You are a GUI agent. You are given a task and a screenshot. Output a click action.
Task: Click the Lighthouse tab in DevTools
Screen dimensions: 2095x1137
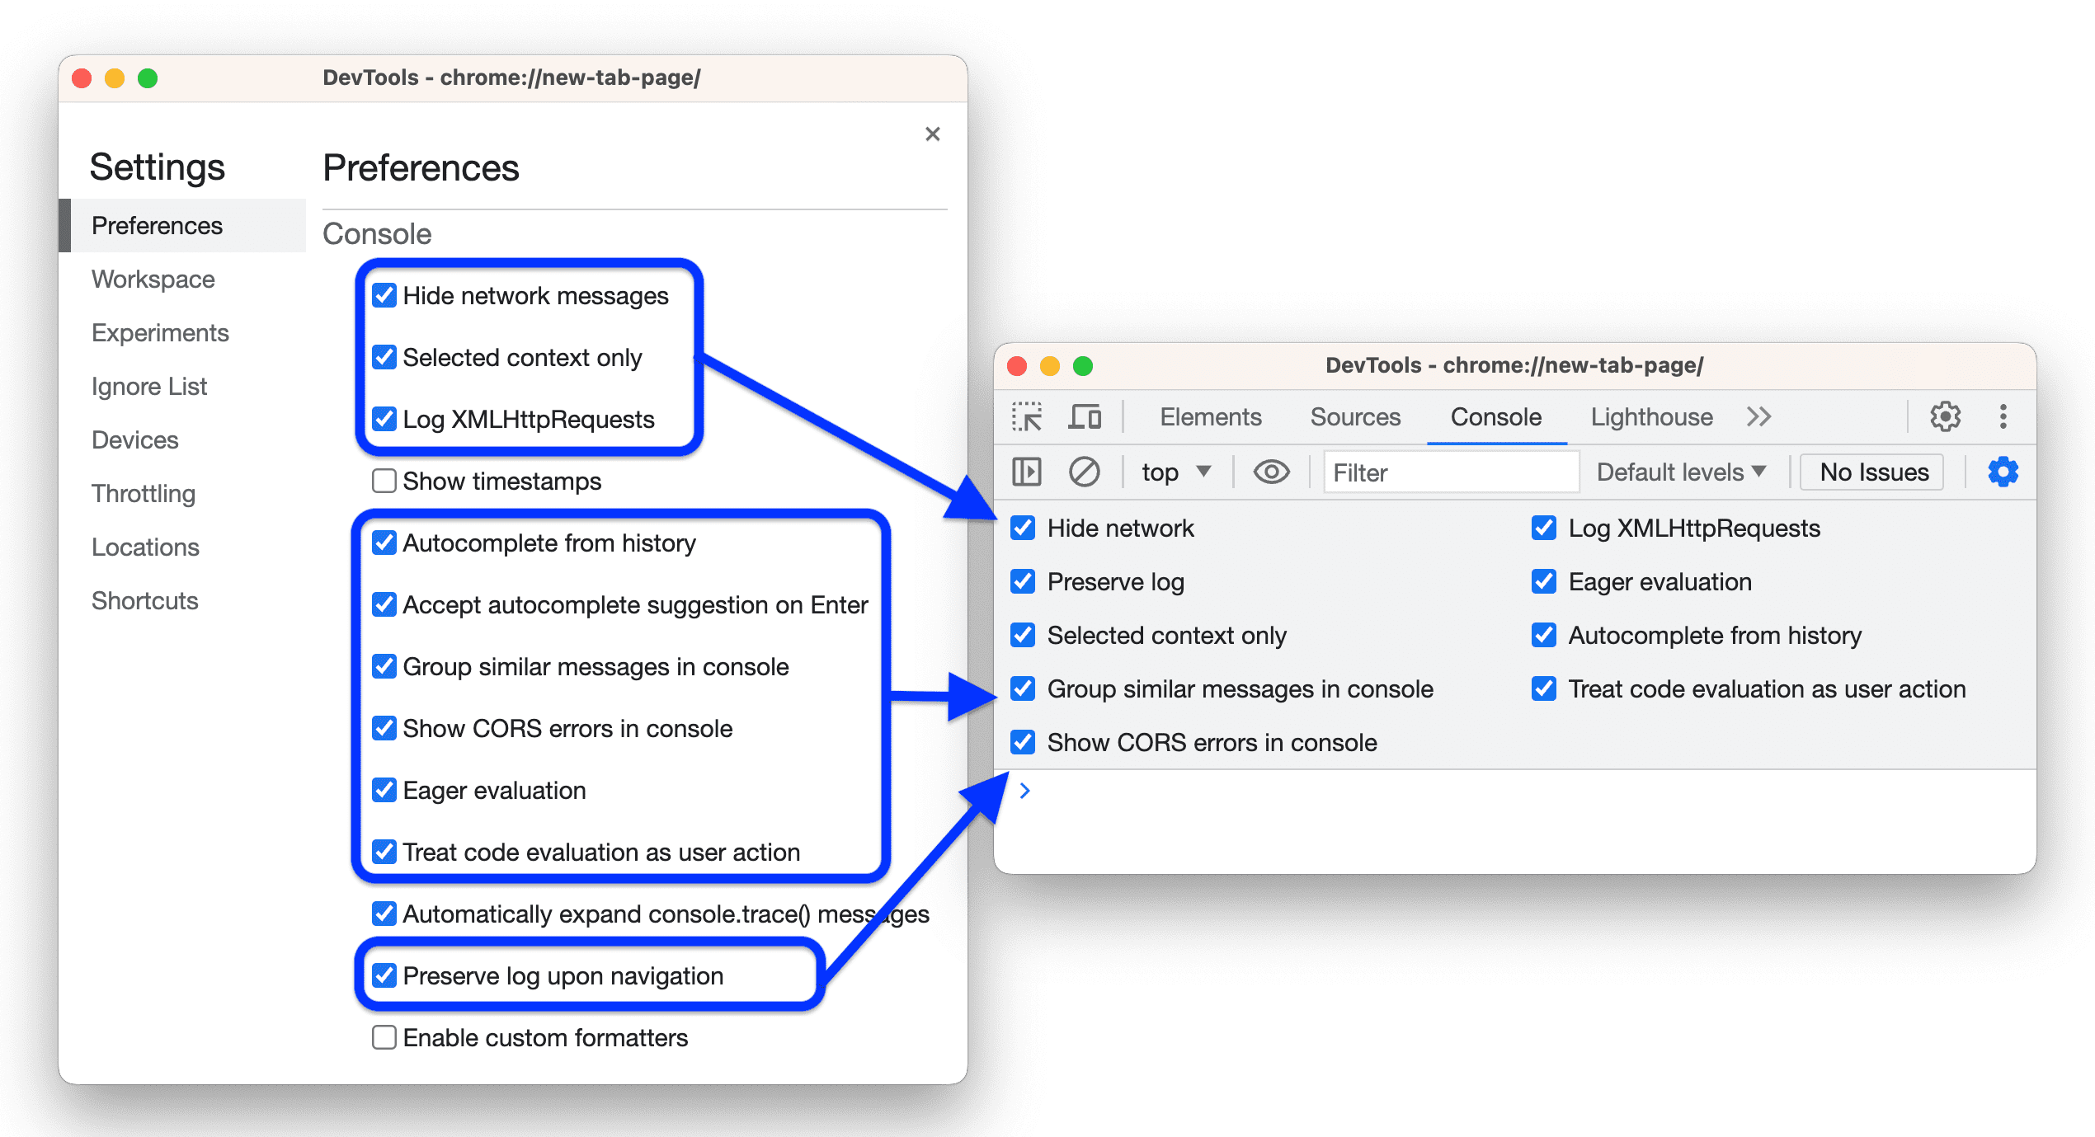(x=1652, y=417)
